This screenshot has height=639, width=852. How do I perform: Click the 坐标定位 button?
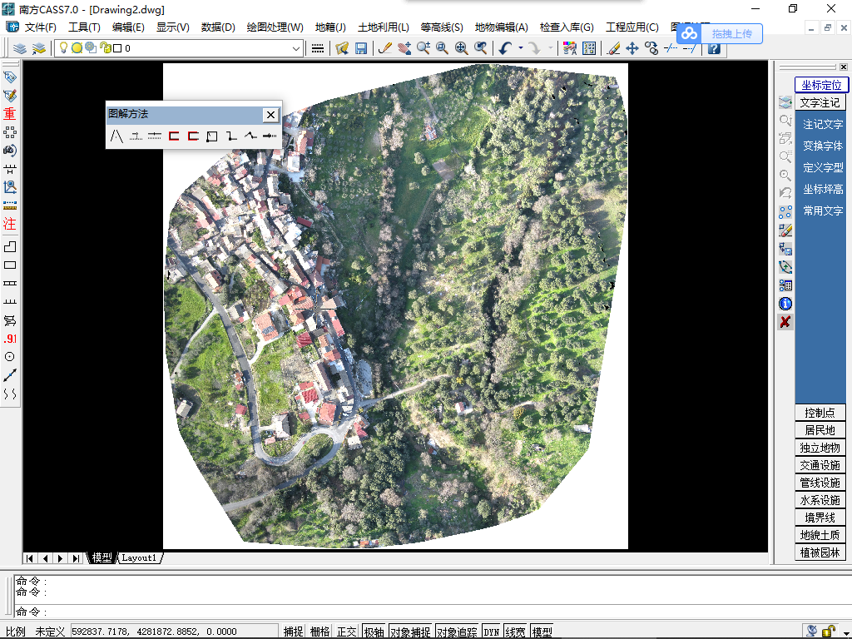coord(820,85)
